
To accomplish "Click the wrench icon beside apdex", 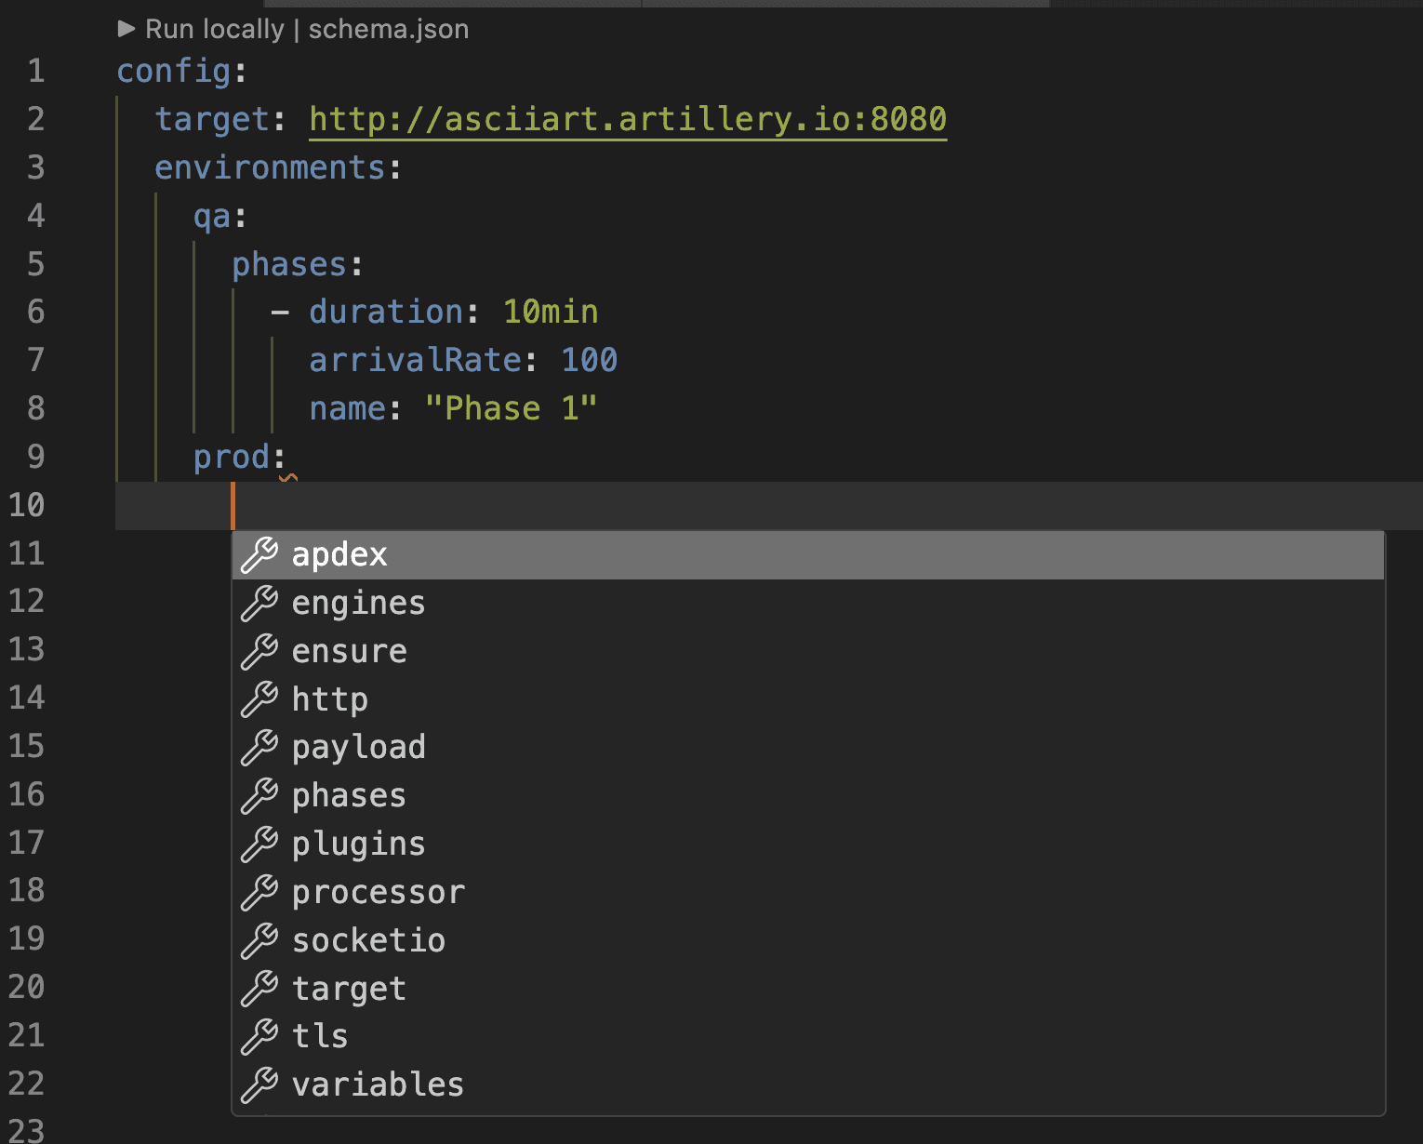I will click(x=260, y=554).
